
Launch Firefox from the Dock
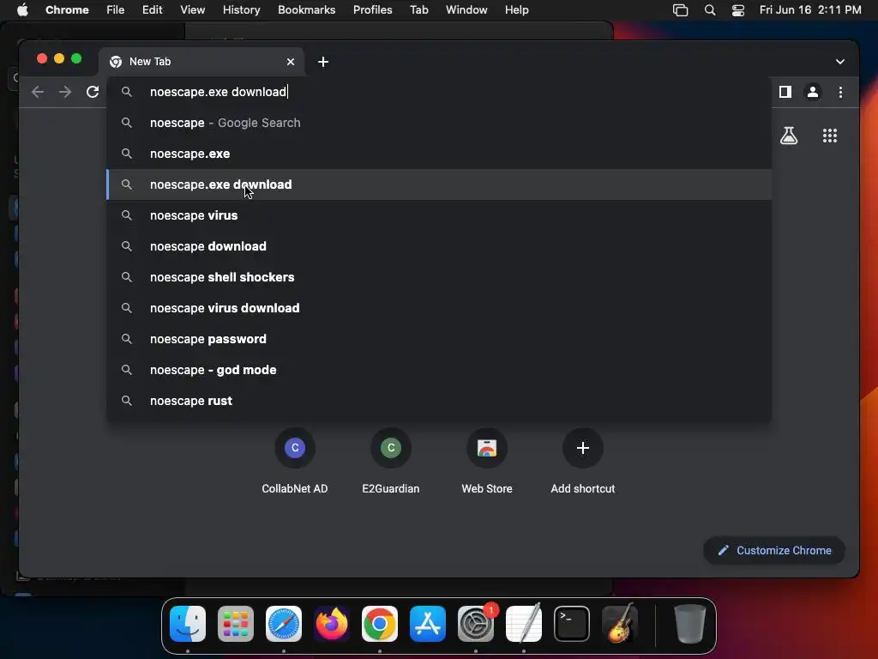332,624
